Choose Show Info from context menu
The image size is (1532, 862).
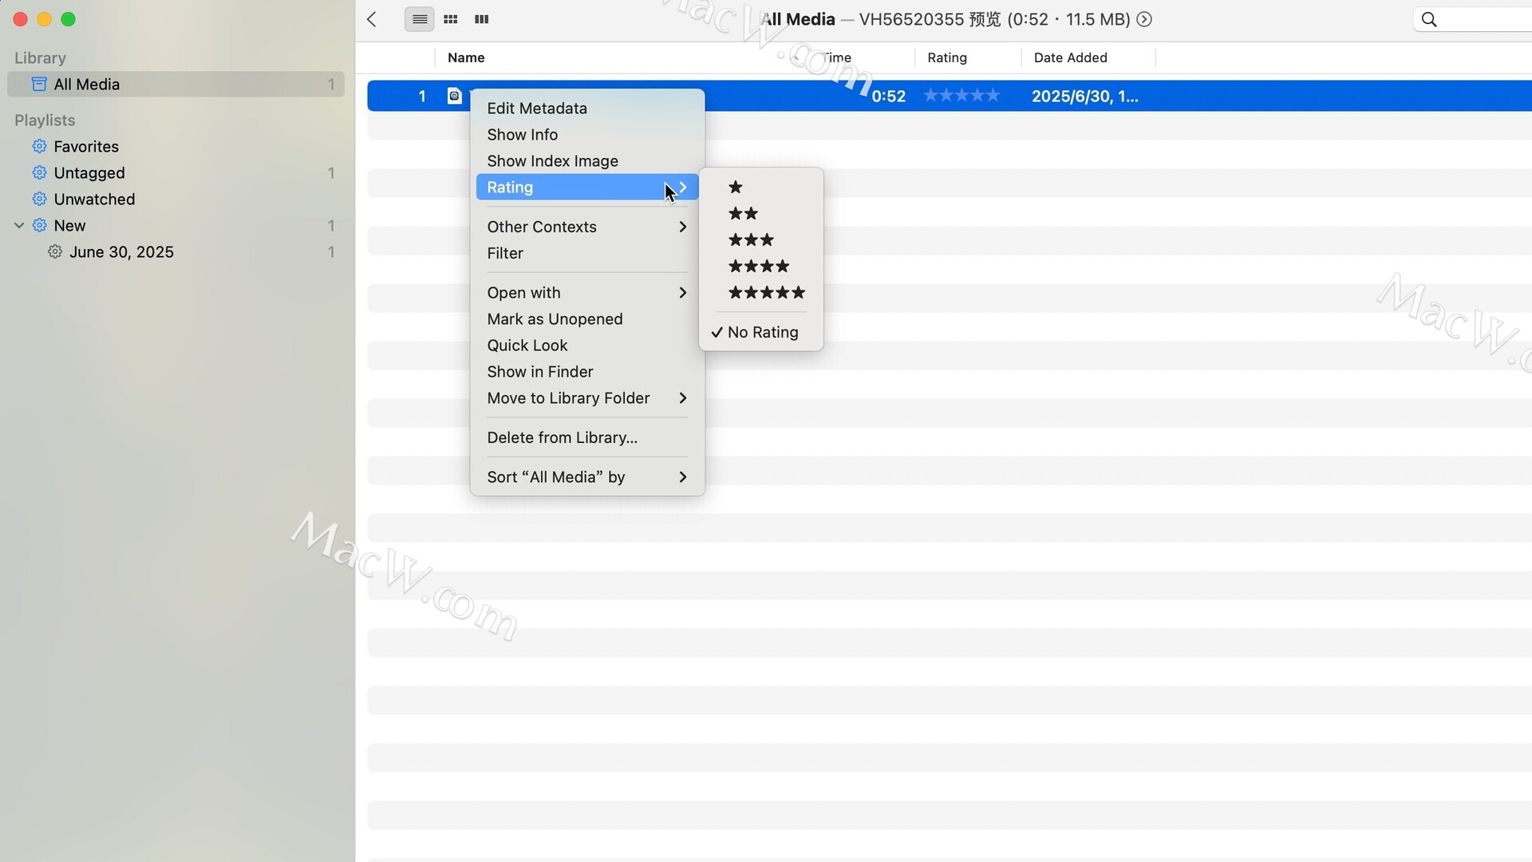point(587,134)
